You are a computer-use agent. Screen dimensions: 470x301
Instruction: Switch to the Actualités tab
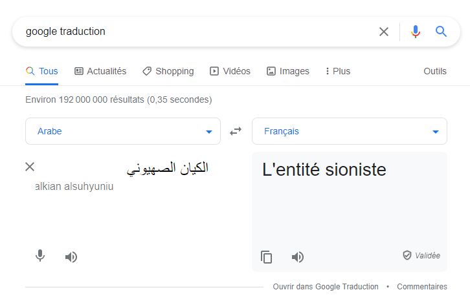click(x=100, y=71)
